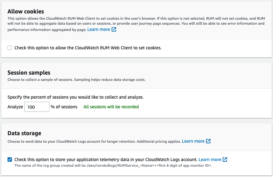273x177 pixels.
Task: Click the 'allow the CloudWatch RUM Web Client' checkbox label
Action: [88, 48]
